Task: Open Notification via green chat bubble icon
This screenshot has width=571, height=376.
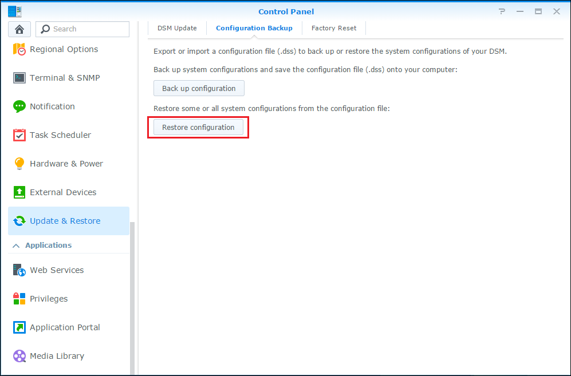Action: point(19,106)
